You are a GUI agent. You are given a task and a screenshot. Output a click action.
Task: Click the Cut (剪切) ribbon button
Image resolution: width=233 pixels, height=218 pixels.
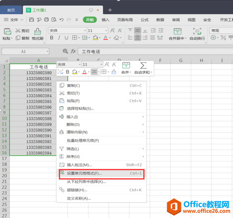coord(22,31)
